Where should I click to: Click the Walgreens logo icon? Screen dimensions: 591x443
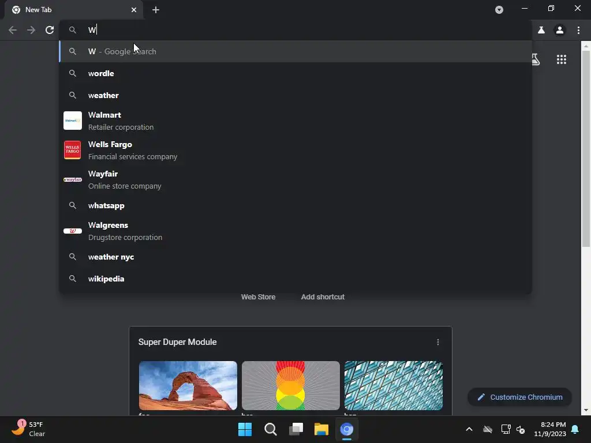(72, 231)
